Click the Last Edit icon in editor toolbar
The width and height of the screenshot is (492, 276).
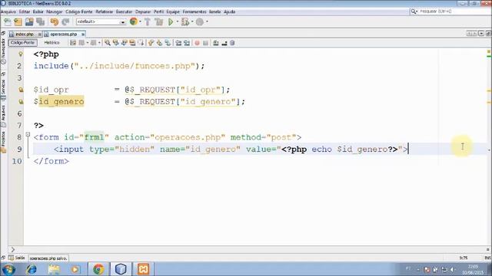(x=73, y=43)
